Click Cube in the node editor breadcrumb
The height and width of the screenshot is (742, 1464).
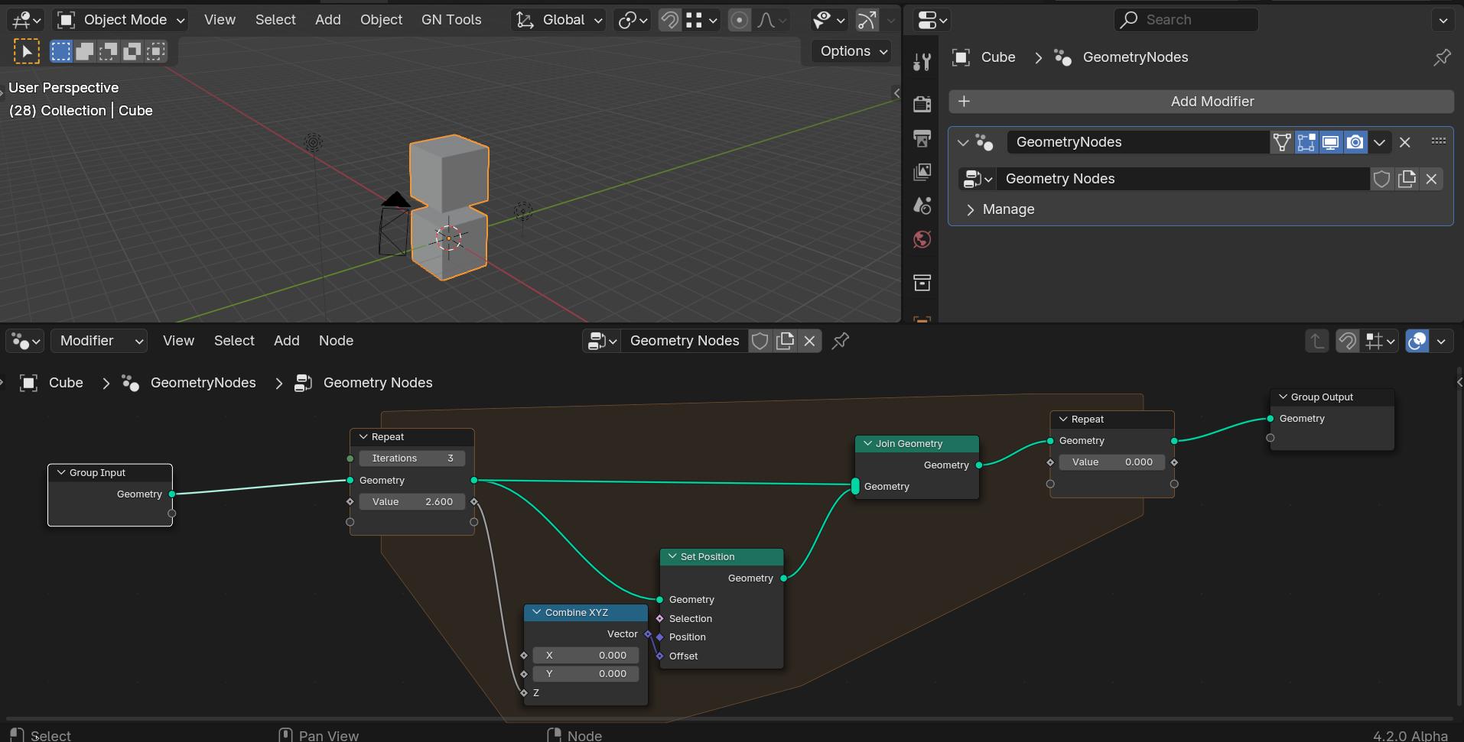[66, 383]
